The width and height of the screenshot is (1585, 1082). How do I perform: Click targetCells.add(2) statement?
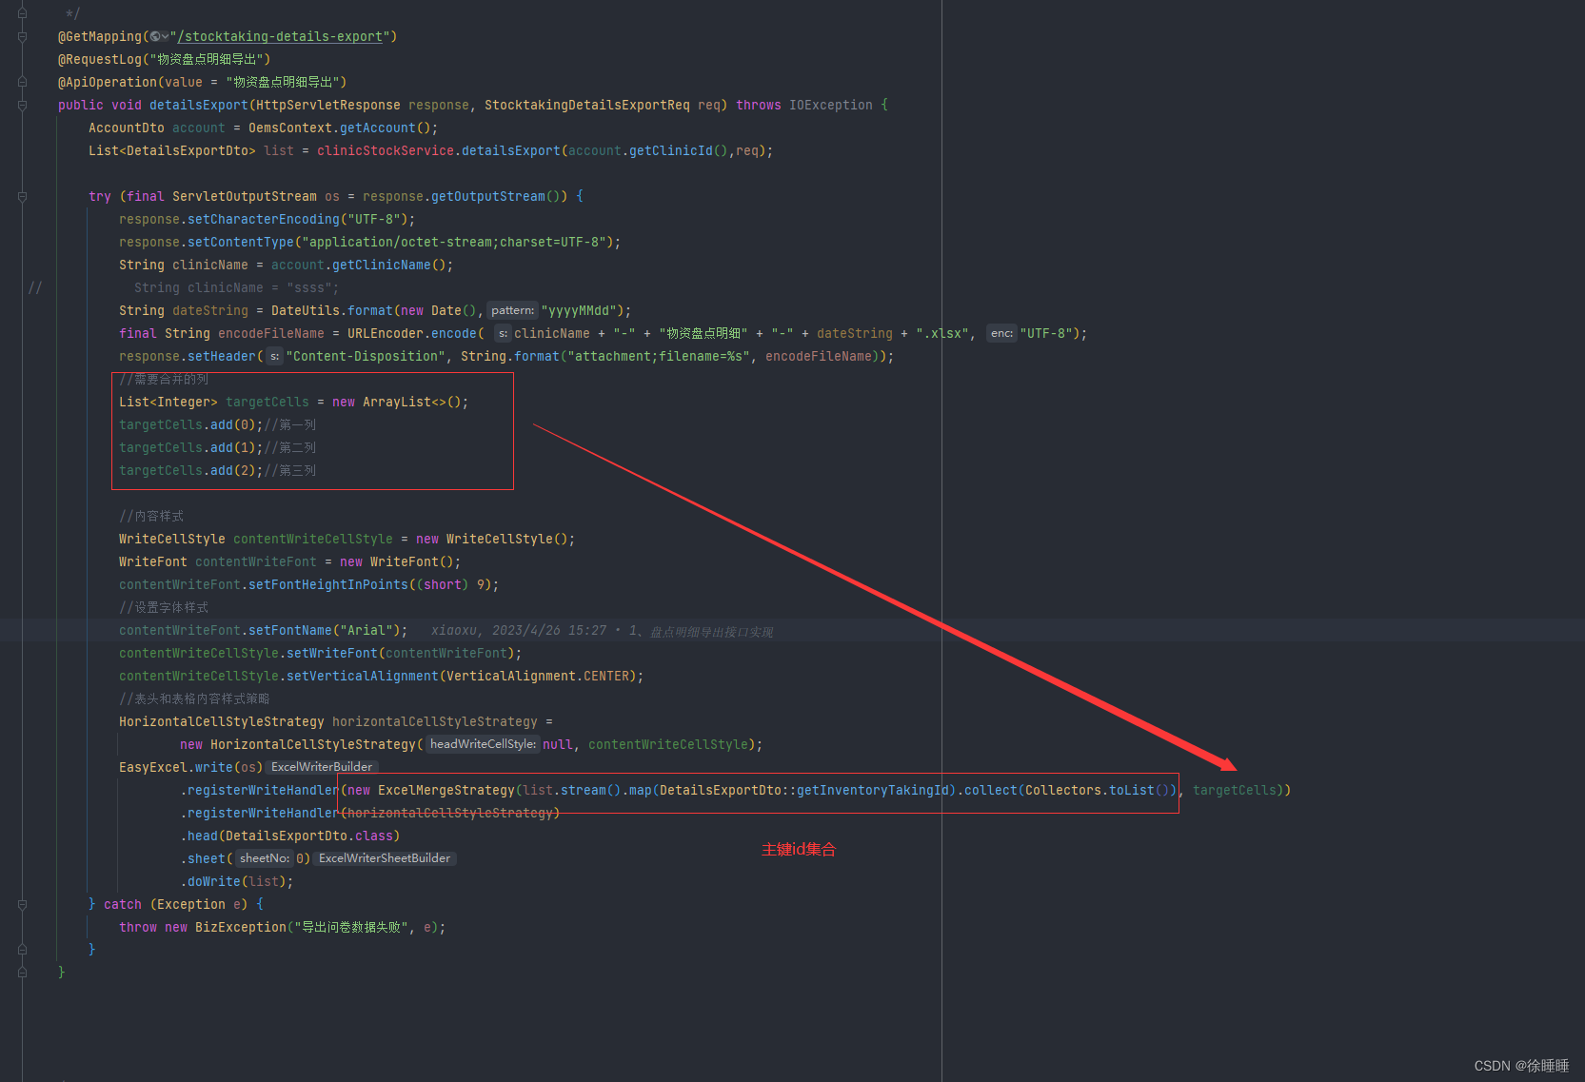[191, 471]
